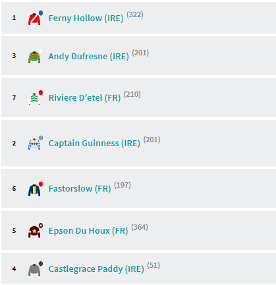Click Captain Guinness's blue diamond silks icon
The height and width of the screenshot is (285, 276).
coord(36,143)
